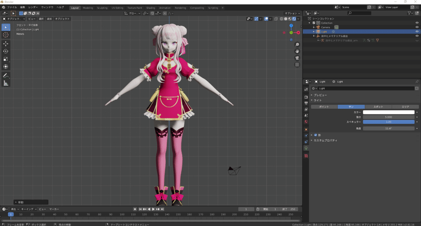Switch to the Shading workspace tab
421x226 pixels.
pos(151,8)
